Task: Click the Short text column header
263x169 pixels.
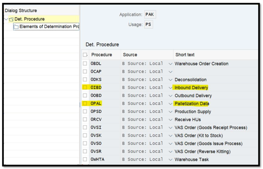Action: click(x=185, y=55)
